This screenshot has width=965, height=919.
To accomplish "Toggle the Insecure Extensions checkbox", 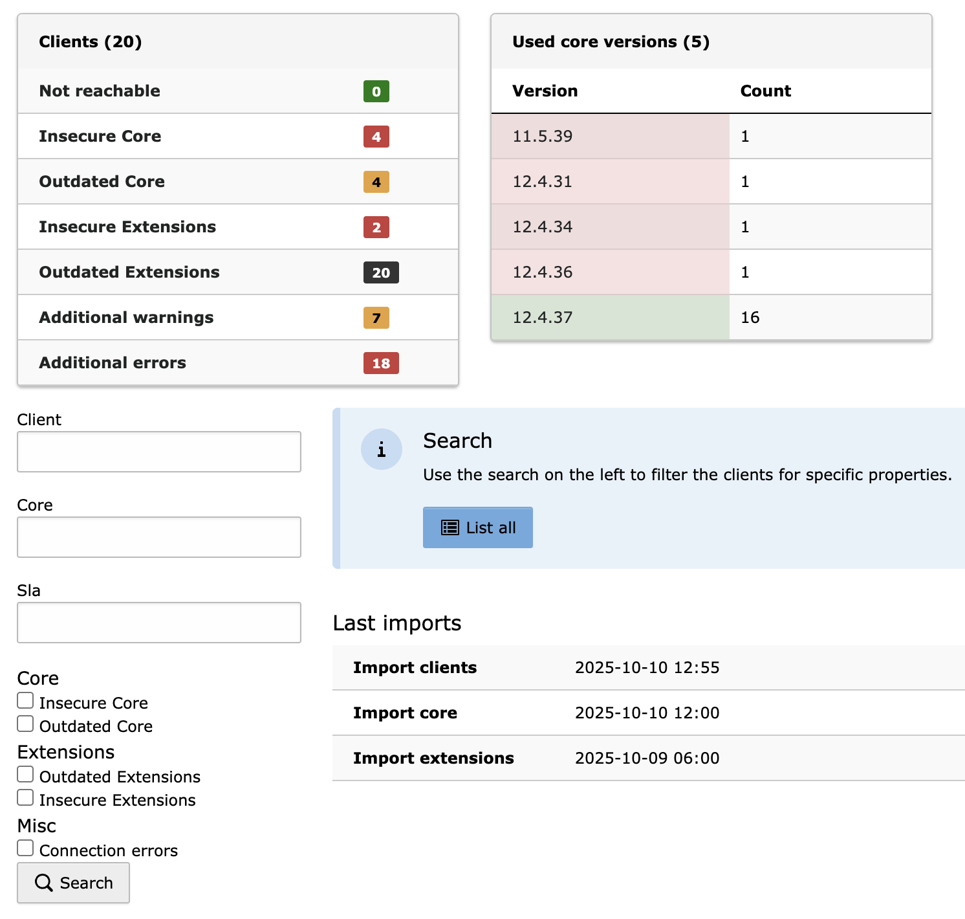I will coord(25,798).
